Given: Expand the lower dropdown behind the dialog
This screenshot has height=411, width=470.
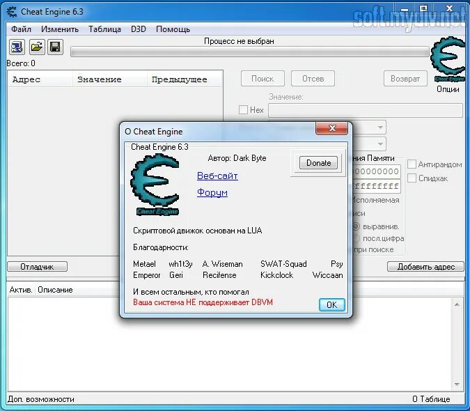Looking at the screenshot, I should [380, 144].
